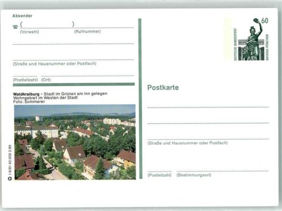Click the Waldkraiburg aerial town photo
282x211 pixels.
pyautogui.click(x=75, y=142)
